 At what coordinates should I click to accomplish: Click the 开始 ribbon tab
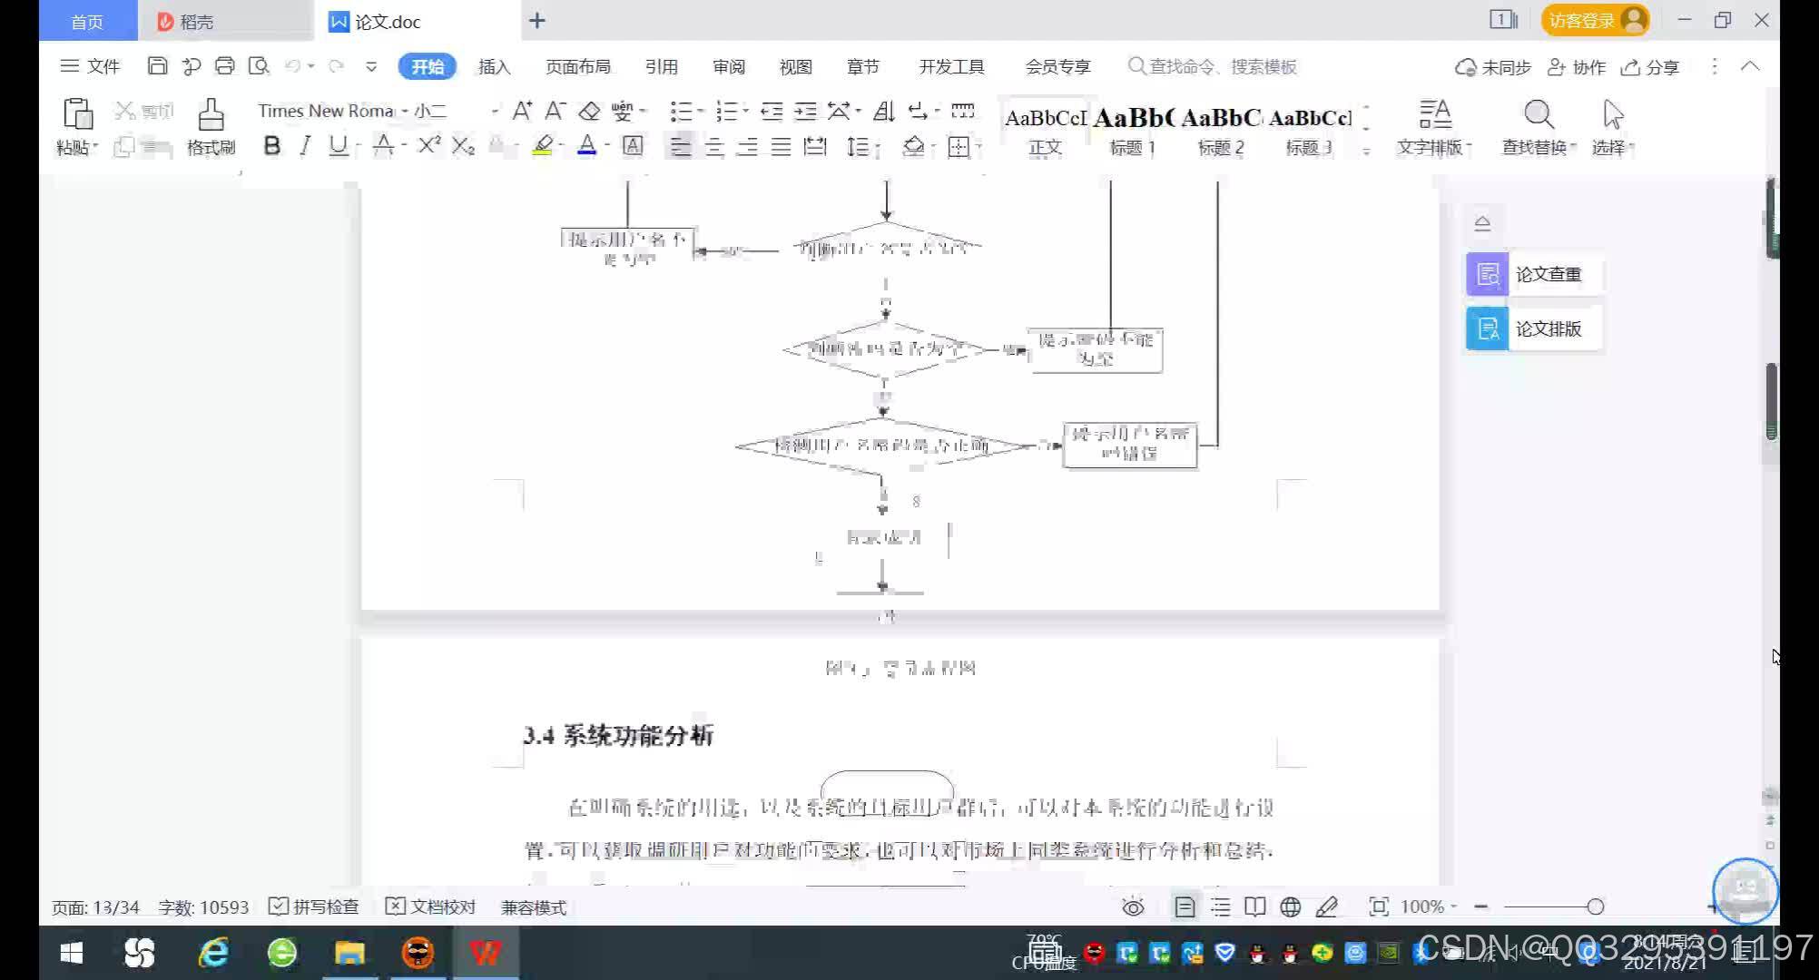[x=426, y=65]
